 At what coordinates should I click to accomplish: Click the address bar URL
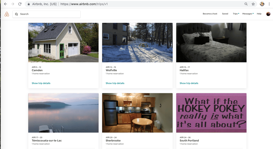(84, 4)
